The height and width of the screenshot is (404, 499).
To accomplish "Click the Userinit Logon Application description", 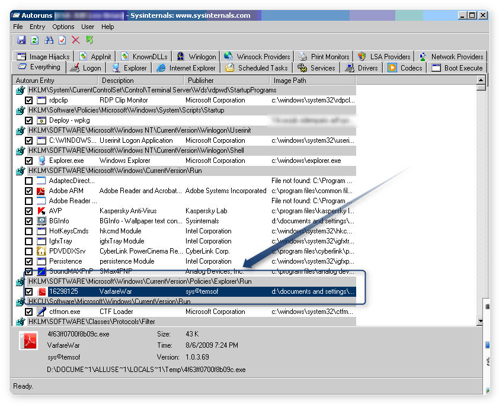I will [x=136, y=140].
